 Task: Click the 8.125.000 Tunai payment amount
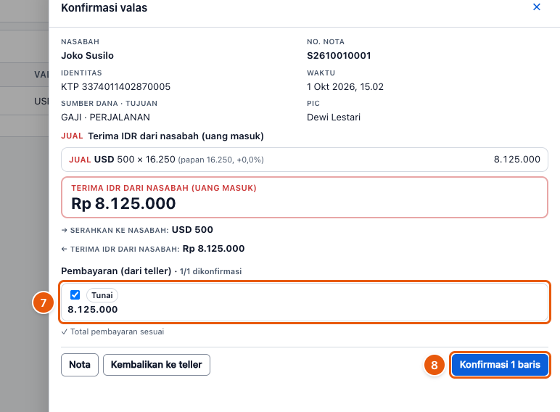tap(93, 310)
